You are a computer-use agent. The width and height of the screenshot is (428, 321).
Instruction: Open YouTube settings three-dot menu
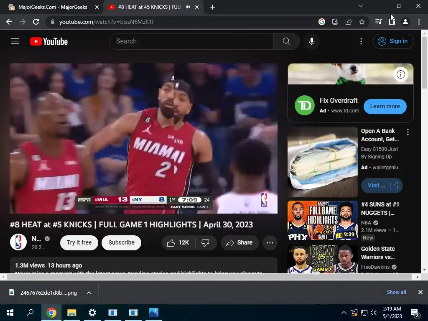(x=361, y=41)
